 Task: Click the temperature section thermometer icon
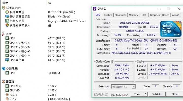click(x=3, y=34)
